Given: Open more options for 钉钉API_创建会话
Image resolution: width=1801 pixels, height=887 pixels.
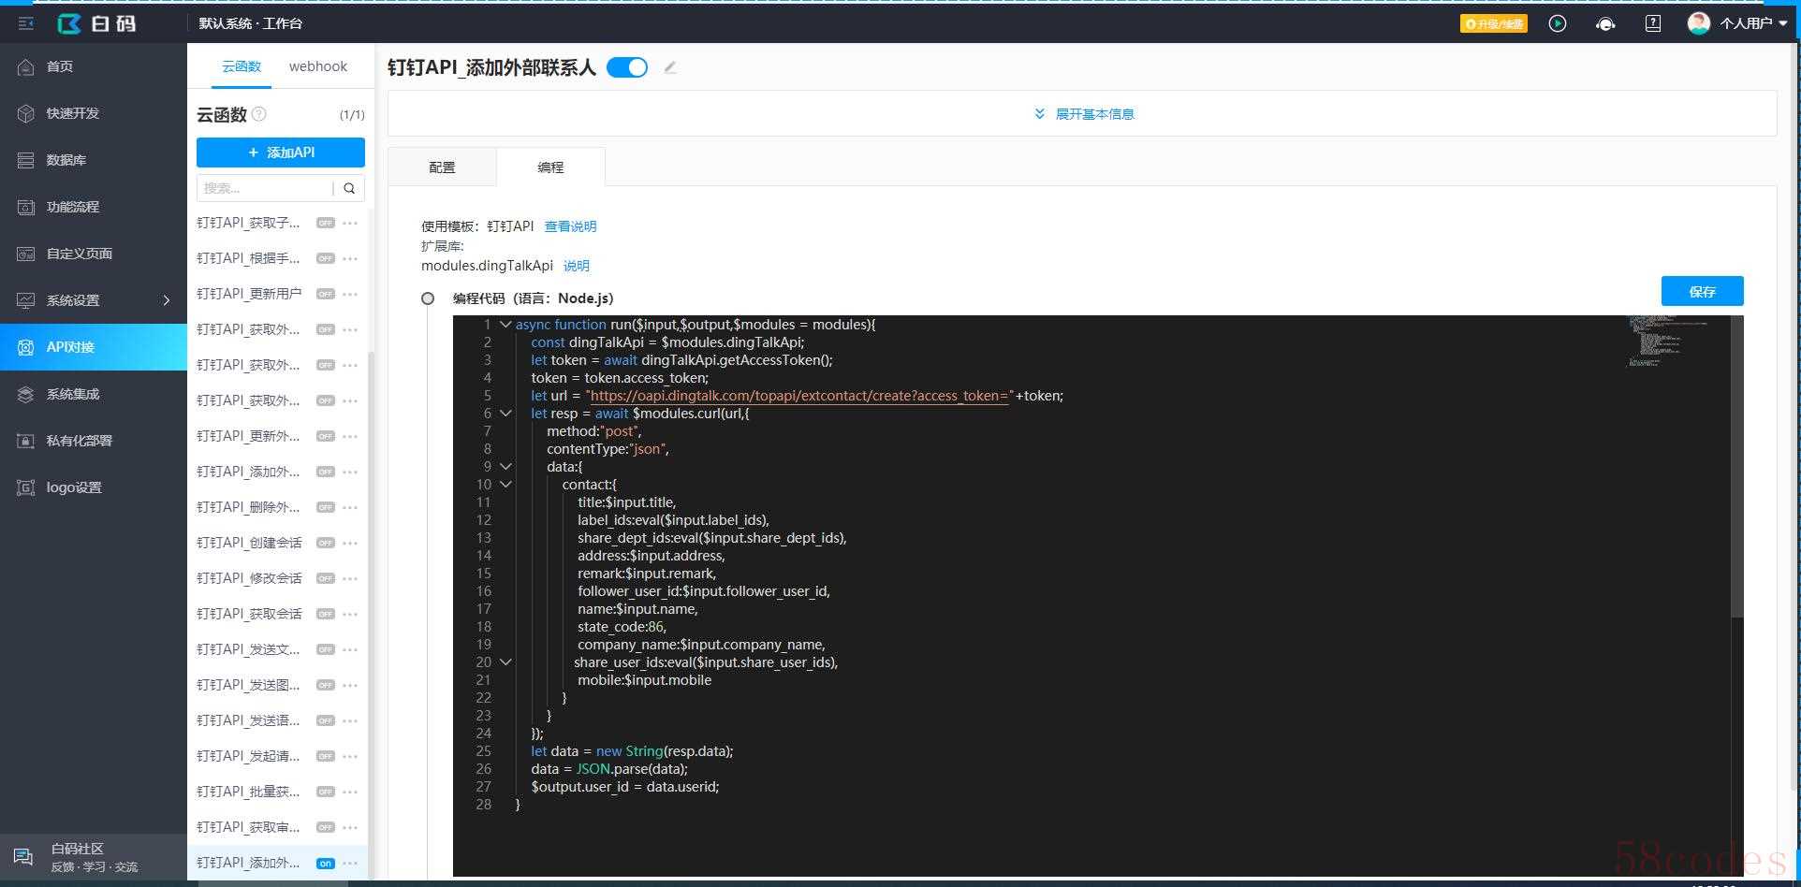Looking at the screenshot, I should pos(350,543).
